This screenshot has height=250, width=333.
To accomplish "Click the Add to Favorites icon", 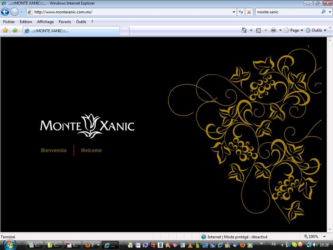I will click(x=15, y=30).
